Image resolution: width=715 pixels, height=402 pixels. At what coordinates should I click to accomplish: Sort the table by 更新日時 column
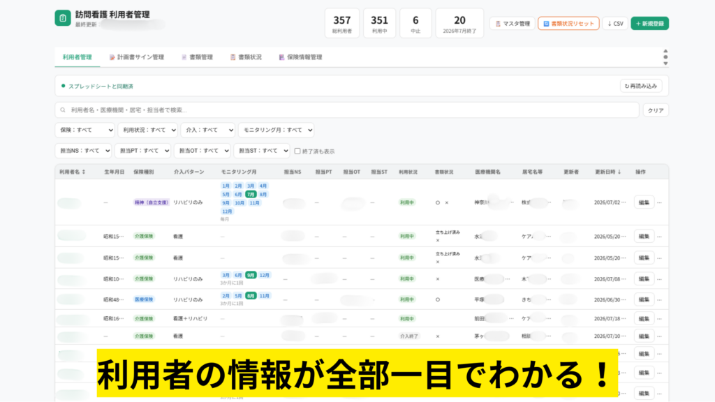pos(608,172)
